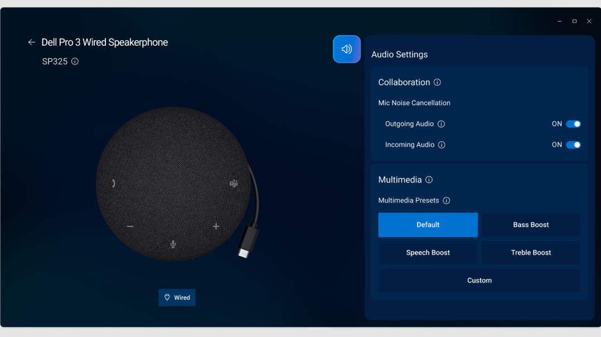This screenshot has width=601, height=337.
Task: Click the Mic Noise Cancellation label
Action: pyautogui.click(x=414, y=103)
